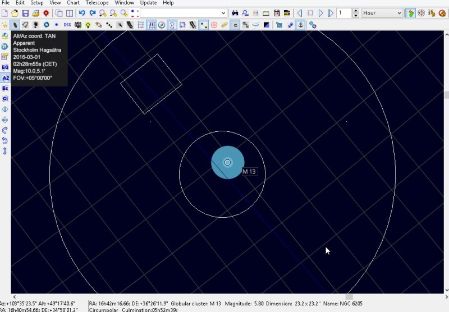Open the File menu
This screenshot has height=312, width=449.
6,3
